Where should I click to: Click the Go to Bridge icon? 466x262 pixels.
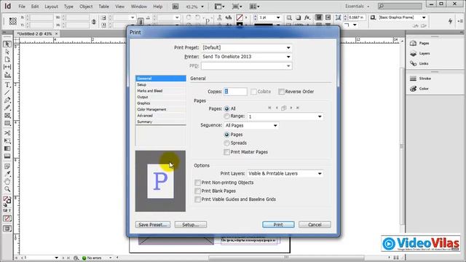pos(175,7)
